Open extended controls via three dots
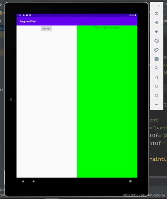Viewport: 167px width, 199px height. coord(156,104)
